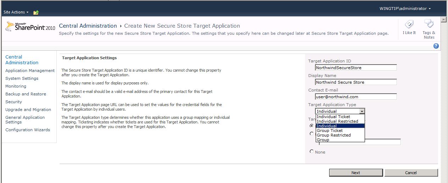This screenshot has height=183, width=448.
Task: Choose Group Ticket from the list
Action: click(x=340, y=131)
